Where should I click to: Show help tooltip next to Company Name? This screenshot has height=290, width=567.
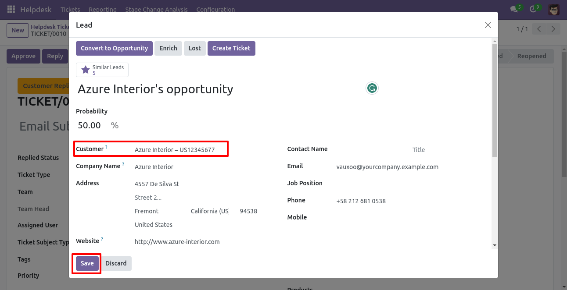pyautogui.click(x=123, y=165)
